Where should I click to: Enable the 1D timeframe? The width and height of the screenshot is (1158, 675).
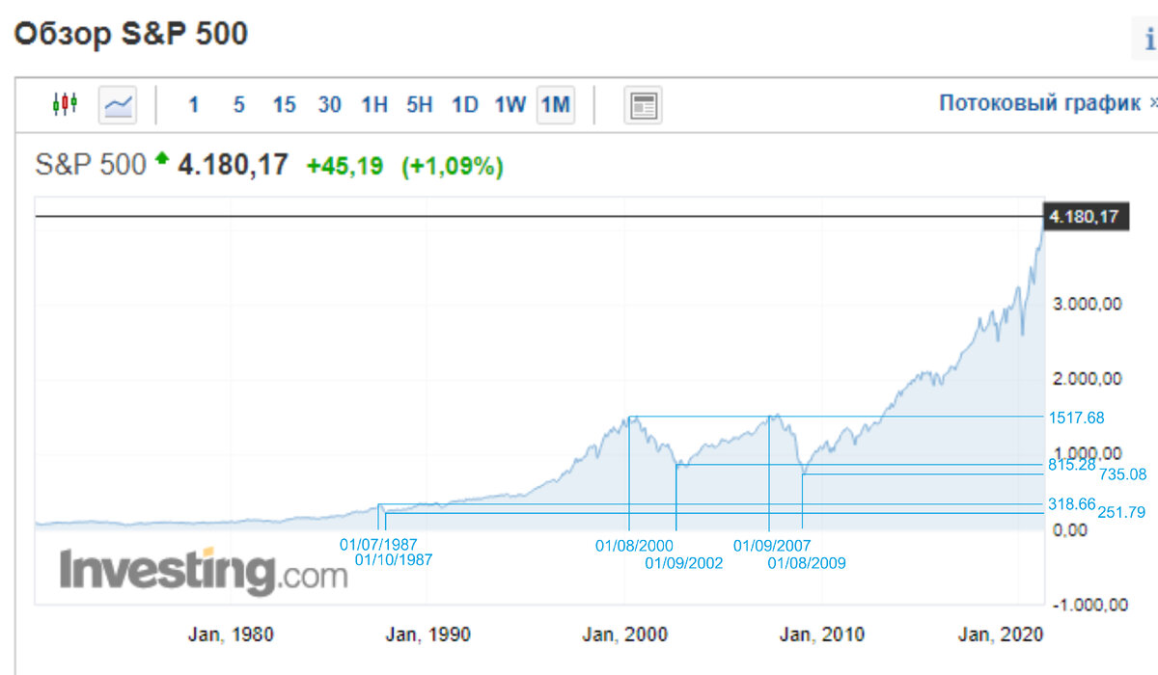tap(464, 105)
